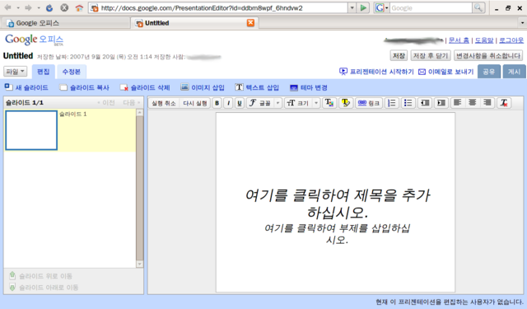Click the browser forward arrow

click(x=28, y=7)
